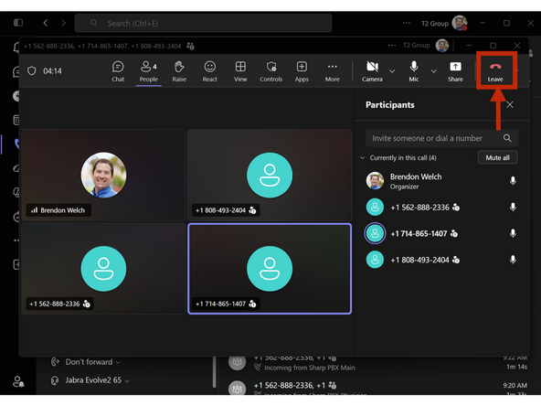Leave the call
The height and width of the screenshot is (406, 541).
(x=495, y=71)
